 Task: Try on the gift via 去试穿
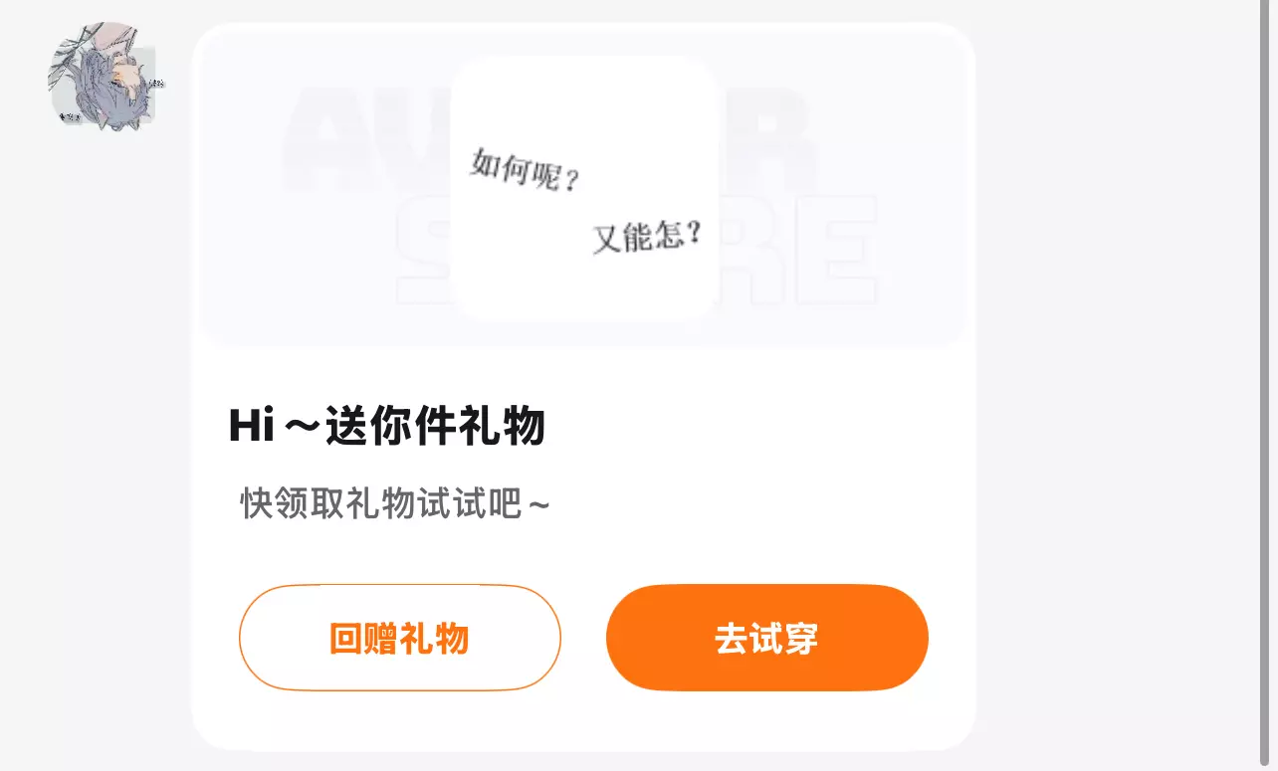[766, 638]
